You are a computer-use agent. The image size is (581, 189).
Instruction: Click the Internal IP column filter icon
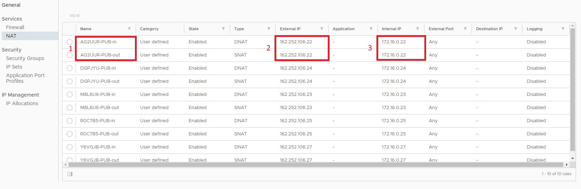pyautogui.click(x=418, y=29)
